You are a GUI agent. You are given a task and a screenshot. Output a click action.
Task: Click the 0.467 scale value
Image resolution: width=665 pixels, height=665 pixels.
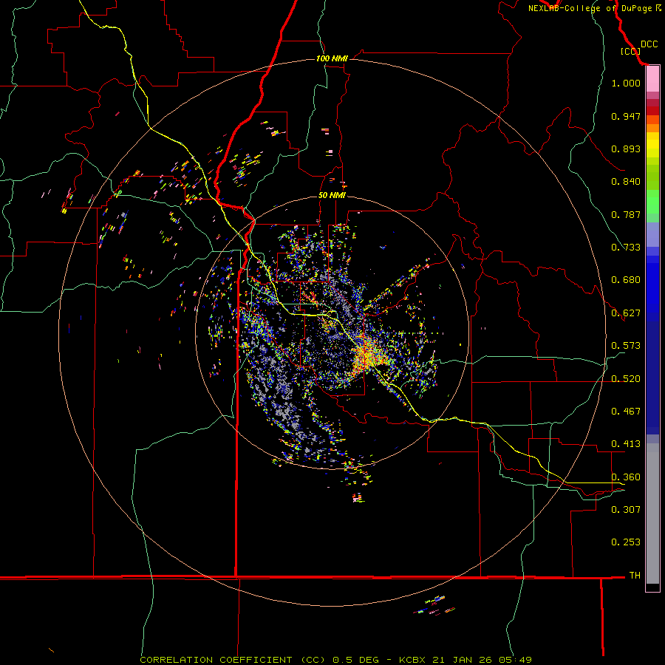click(x=626, y=412)
